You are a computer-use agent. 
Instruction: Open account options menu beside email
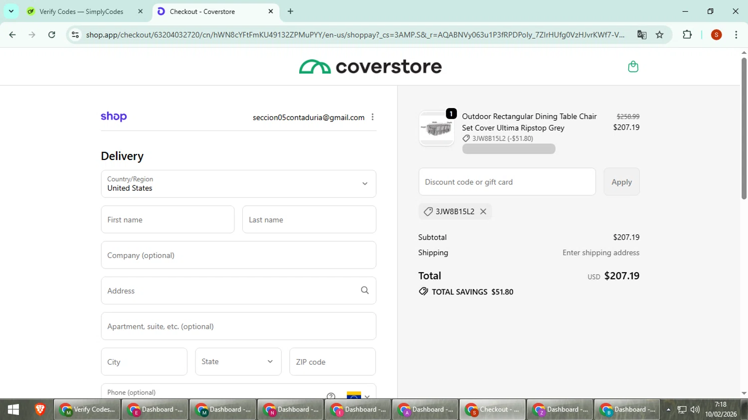pos(373,117)
